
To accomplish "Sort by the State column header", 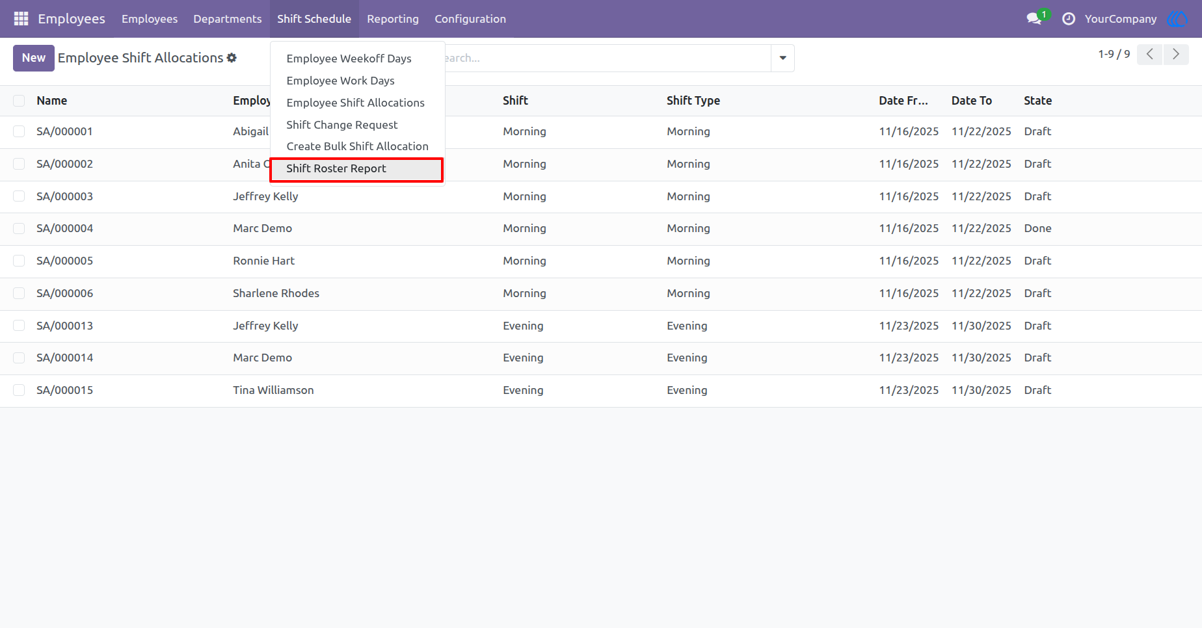I will click(1038, 101).
